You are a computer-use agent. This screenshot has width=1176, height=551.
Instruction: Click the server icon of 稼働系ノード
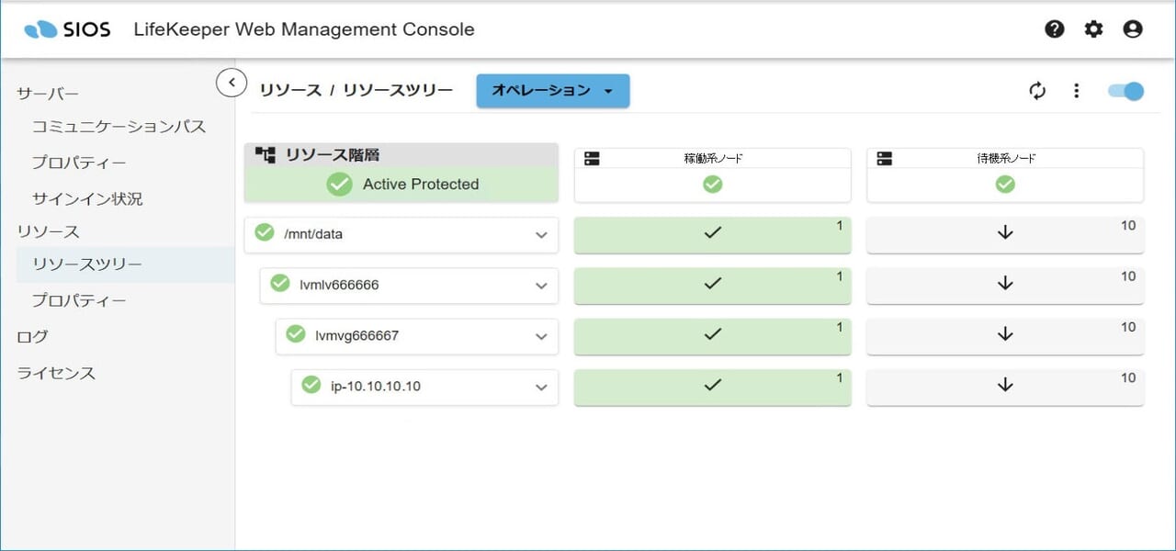(592, 158)
